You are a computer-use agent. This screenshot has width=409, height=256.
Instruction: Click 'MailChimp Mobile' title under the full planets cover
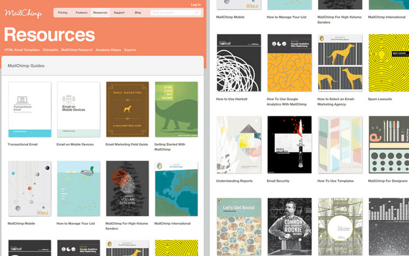click(x=22, y=224)
